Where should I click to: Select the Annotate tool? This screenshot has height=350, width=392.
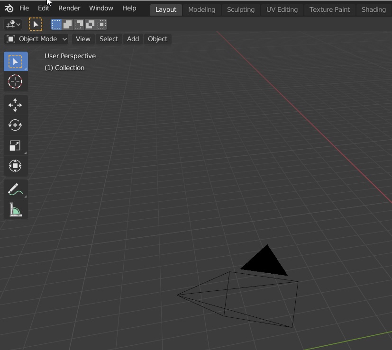16,189
